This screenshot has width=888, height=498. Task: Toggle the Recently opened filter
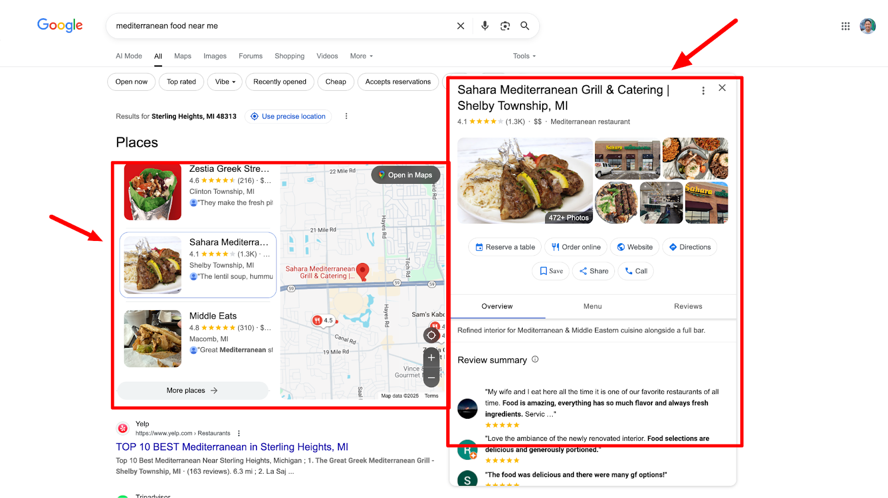coord(280,82)
